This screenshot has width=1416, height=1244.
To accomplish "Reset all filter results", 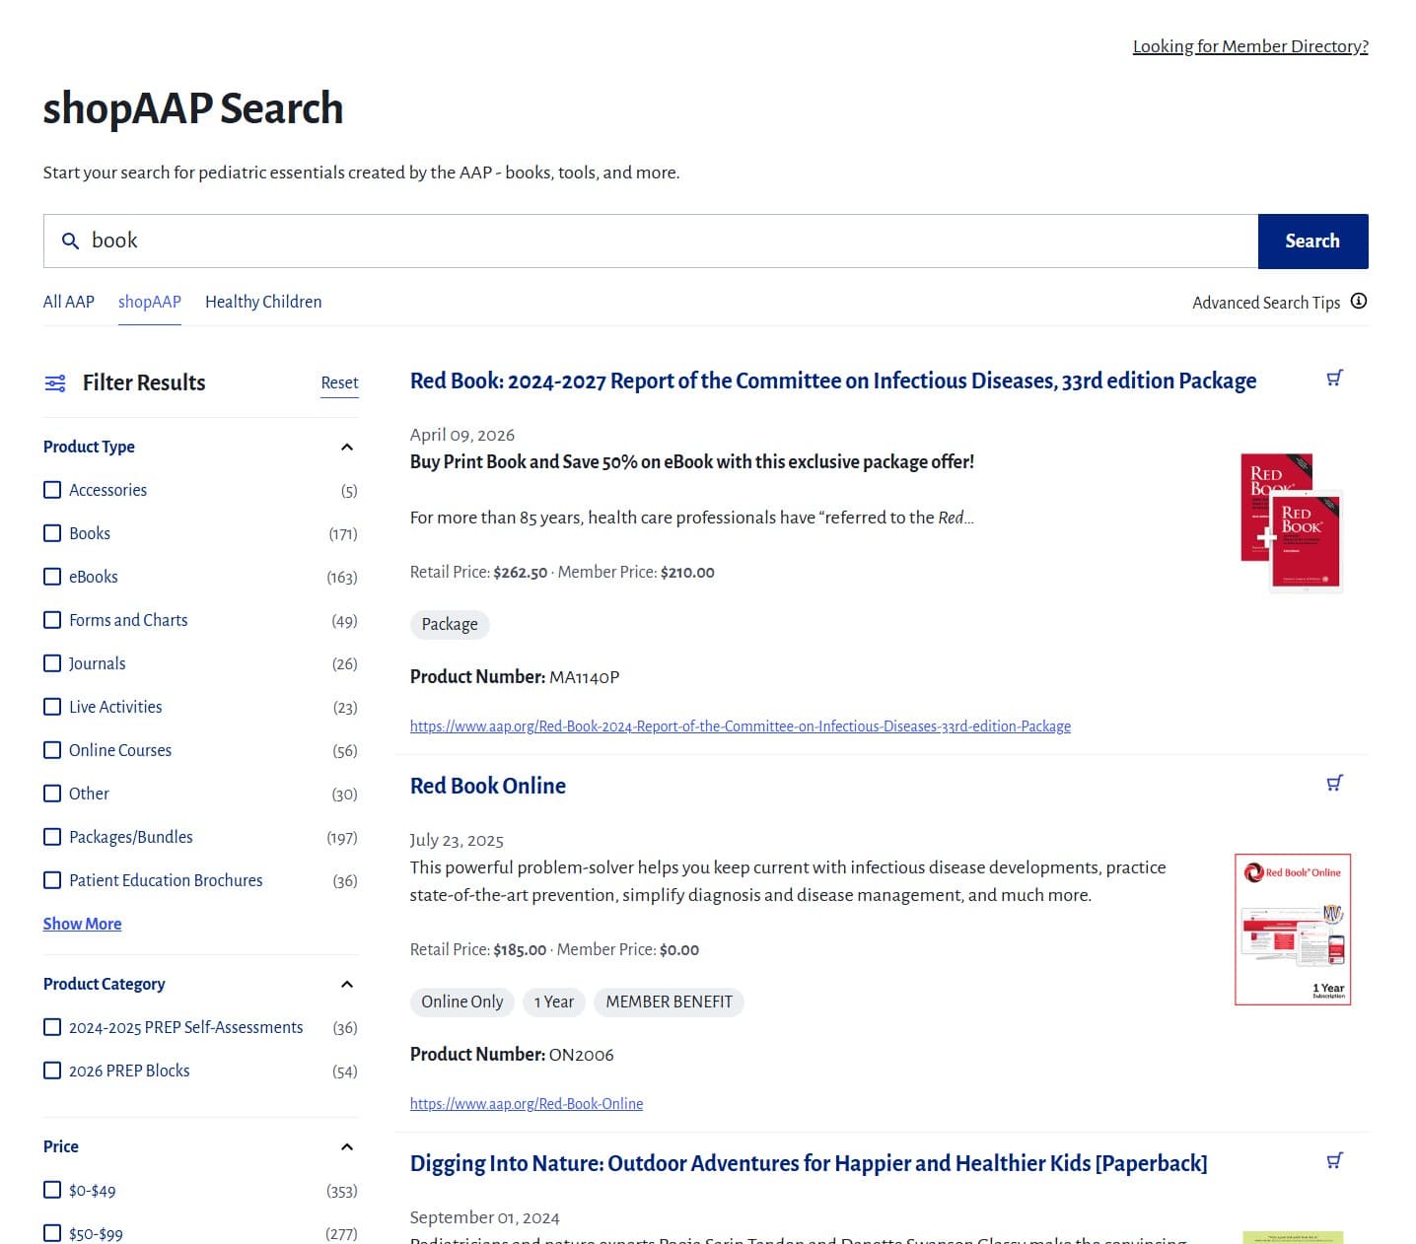I will (339, 382).
